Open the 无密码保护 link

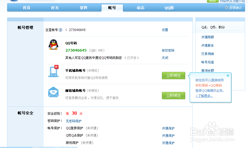74,121
